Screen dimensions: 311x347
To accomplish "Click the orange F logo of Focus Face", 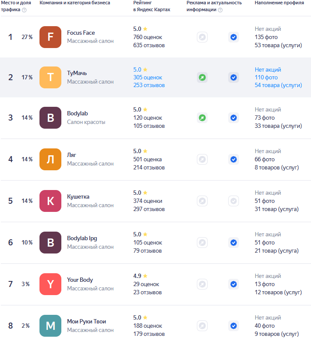I will click(50, 37).
